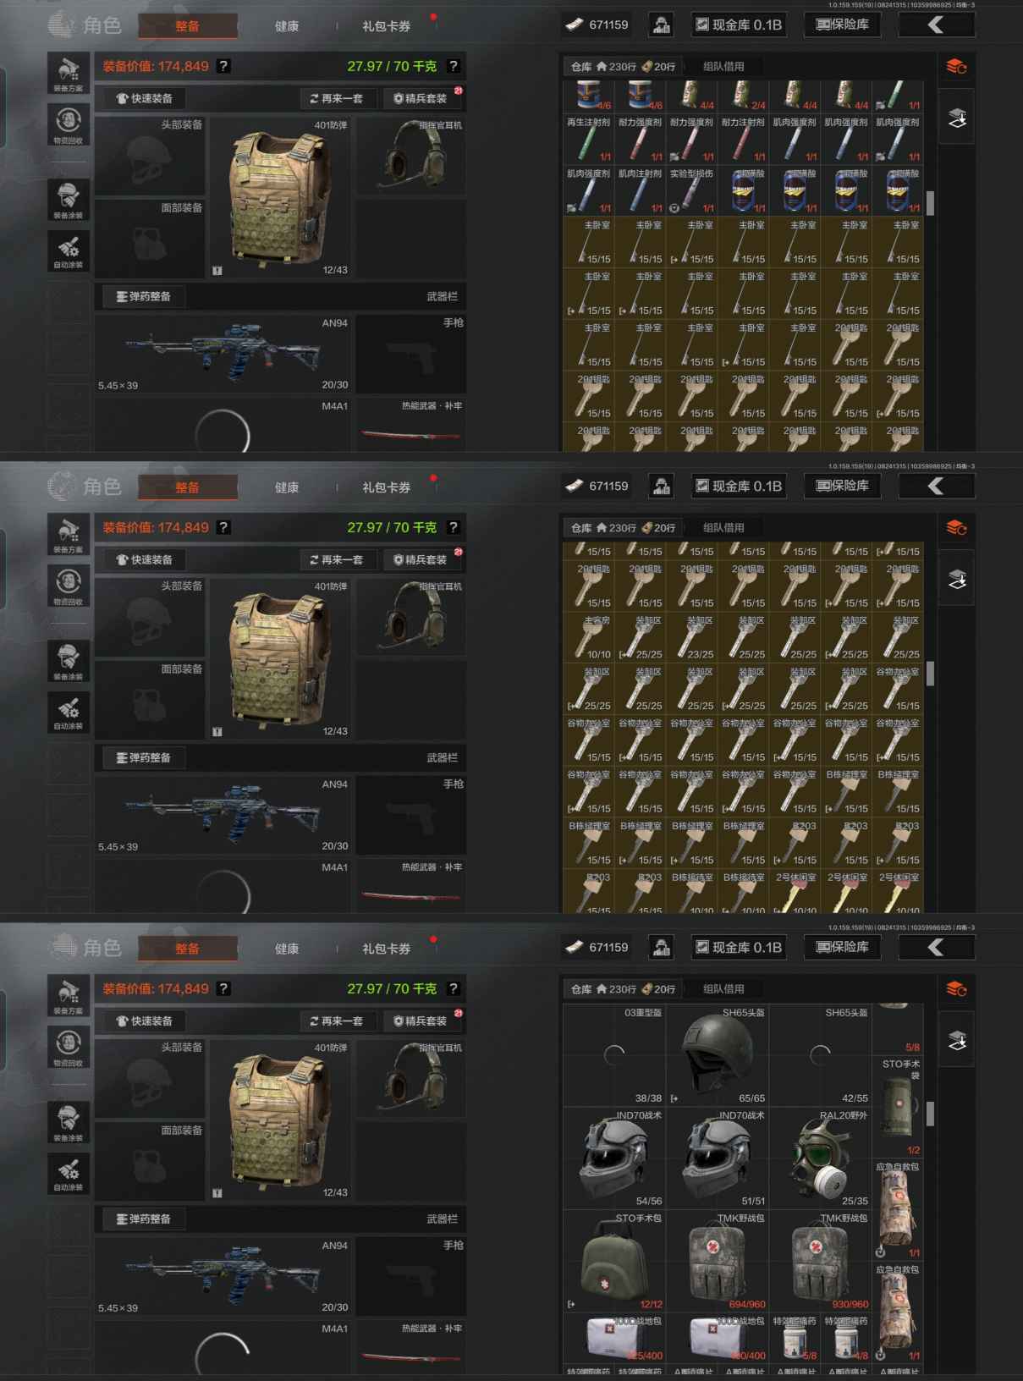Click 快速装备 button beside the helmet inventory screen
The width and height of the screenshot is (1023, 1381).
pos(144,1021)
